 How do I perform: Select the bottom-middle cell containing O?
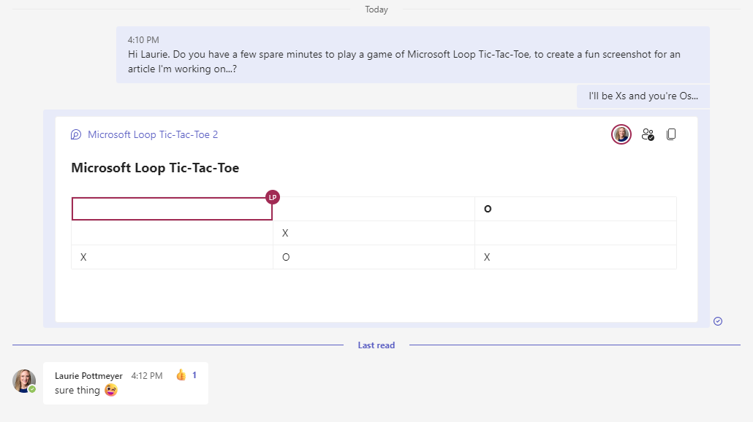click(x=374, y=257)
